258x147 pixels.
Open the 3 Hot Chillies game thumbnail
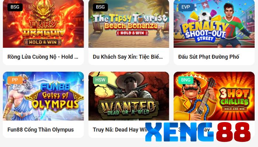214,96
